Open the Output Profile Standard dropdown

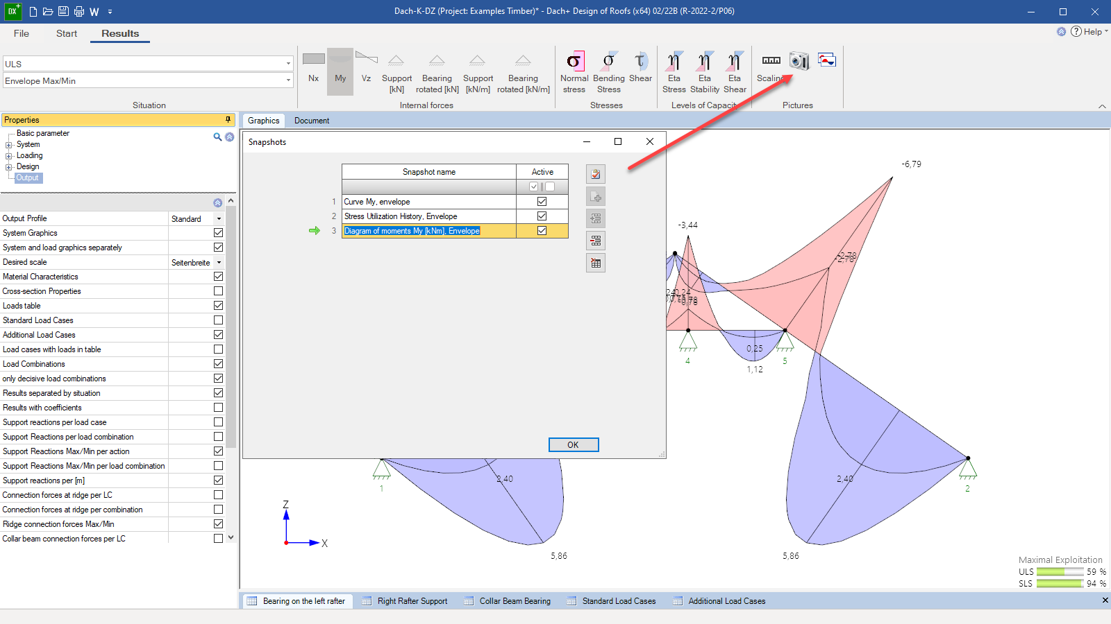tap(219, 218)
